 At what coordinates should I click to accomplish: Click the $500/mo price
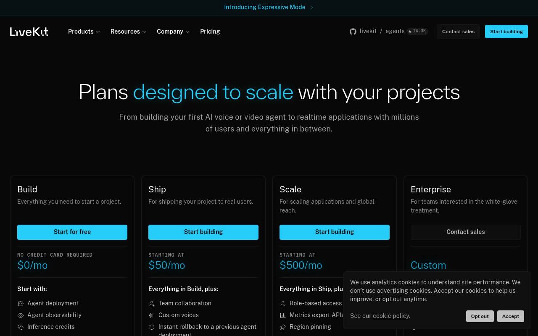coord(301,265)
